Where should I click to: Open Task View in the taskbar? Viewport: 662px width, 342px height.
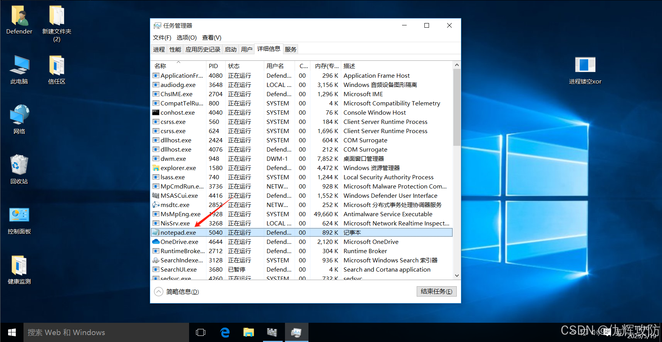click(x=201, y=332)
